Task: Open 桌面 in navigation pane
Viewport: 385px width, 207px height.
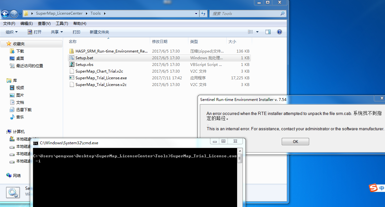Action: click(x=20, y=58)
